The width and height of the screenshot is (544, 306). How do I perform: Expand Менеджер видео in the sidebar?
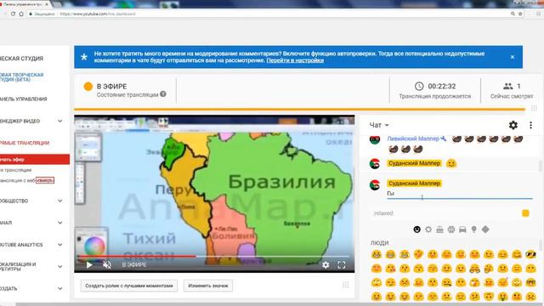point(60,121)
